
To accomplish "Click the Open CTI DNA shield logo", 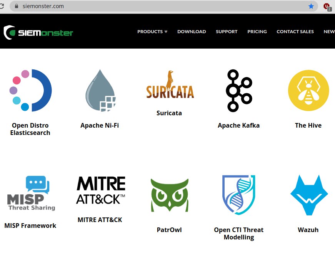I will coord(239,195).
